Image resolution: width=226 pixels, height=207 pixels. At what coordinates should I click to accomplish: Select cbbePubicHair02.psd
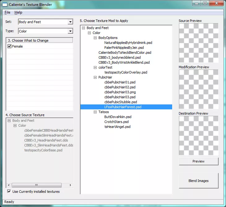(120, 87)
